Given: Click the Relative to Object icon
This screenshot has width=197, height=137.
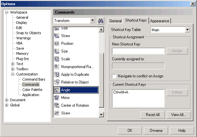Looking at the screenshot, I should 57,82.
